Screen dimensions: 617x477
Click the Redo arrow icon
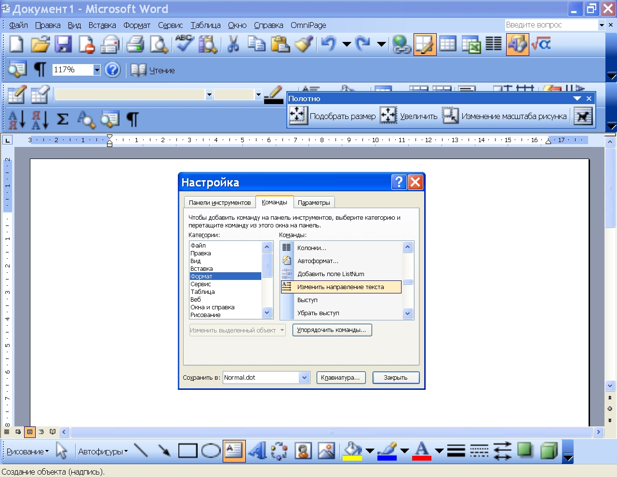tap(363, 45)
